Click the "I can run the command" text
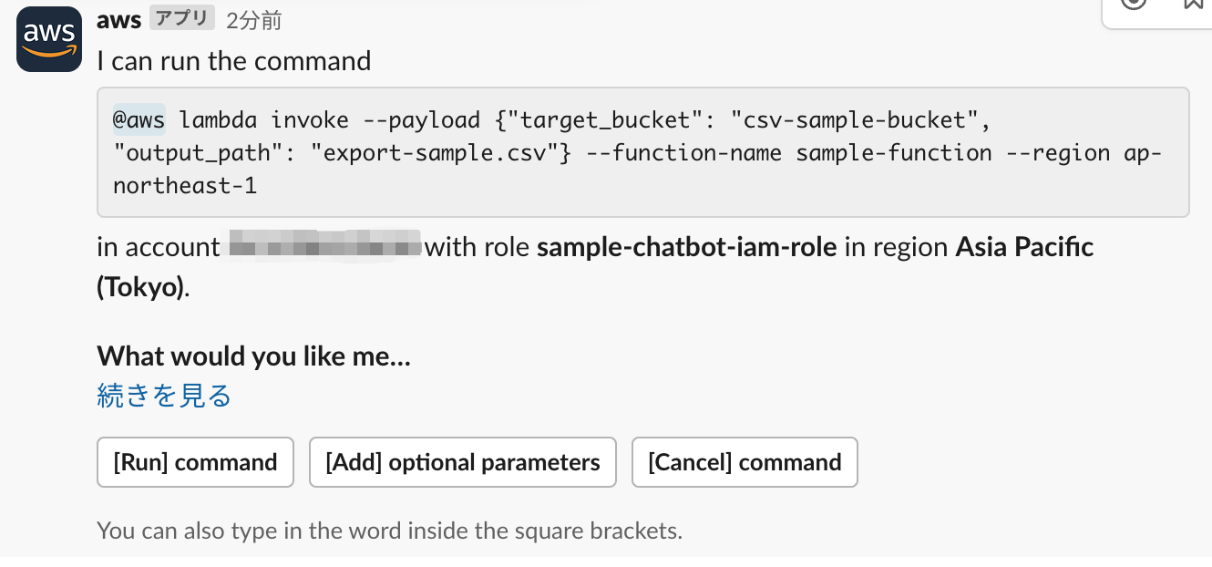Image resolution: width=1212 pixels, height=567 pixels. (234, 61)
